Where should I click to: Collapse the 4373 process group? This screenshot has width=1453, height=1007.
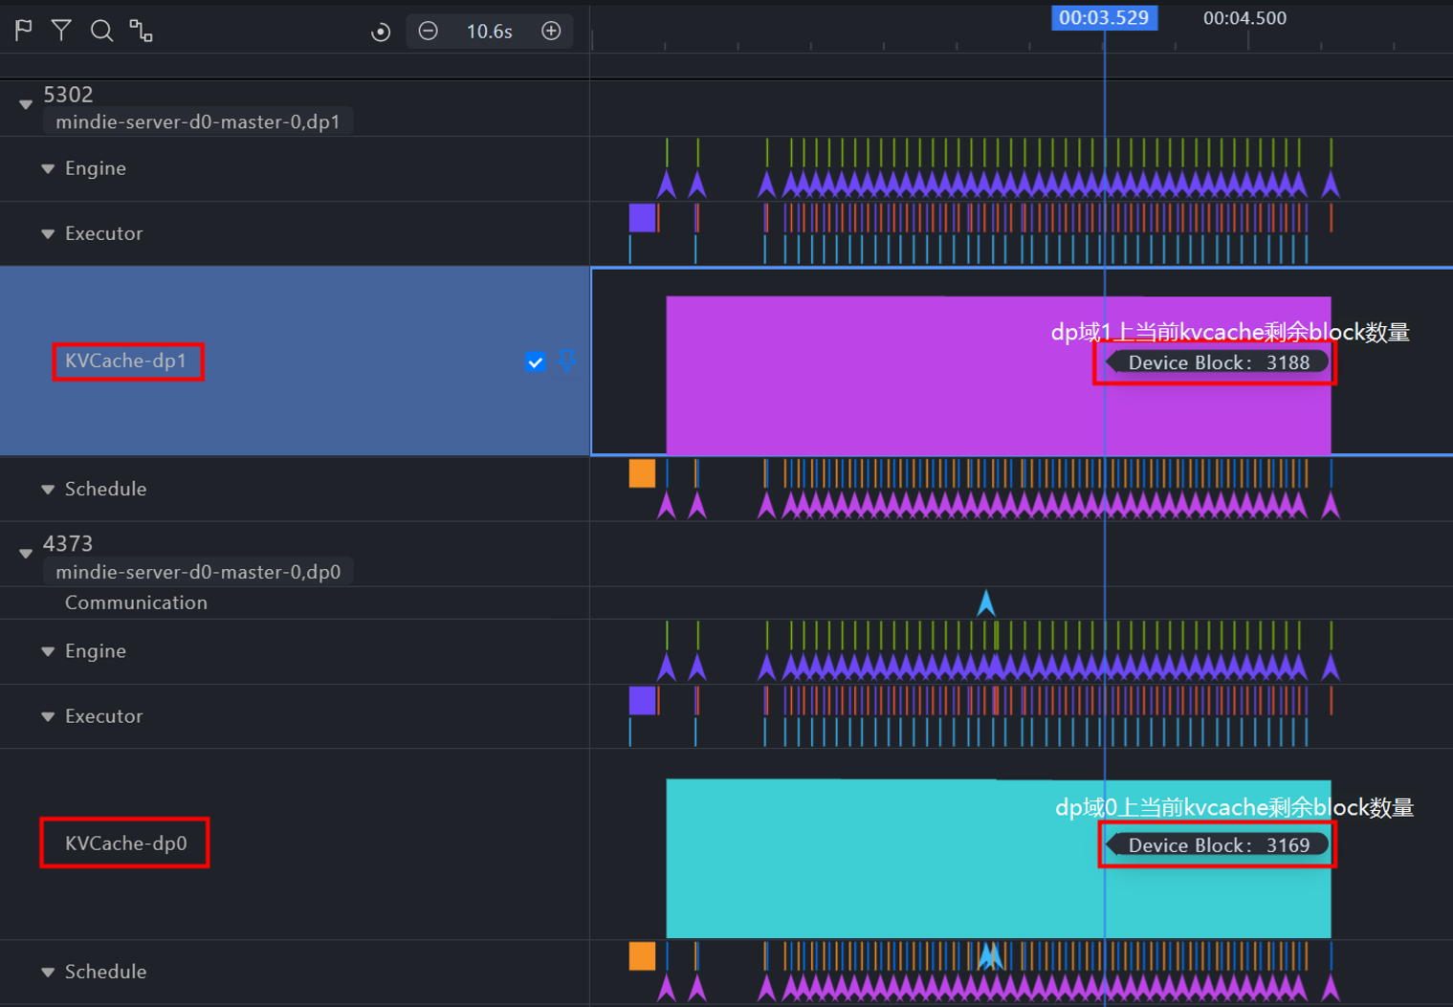pos(26,553)
